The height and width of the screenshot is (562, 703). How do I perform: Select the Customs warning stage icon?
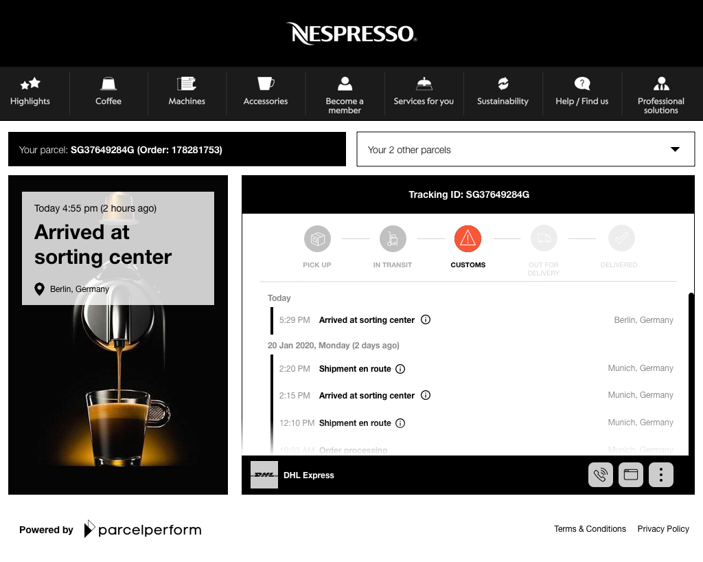[468, 238]
